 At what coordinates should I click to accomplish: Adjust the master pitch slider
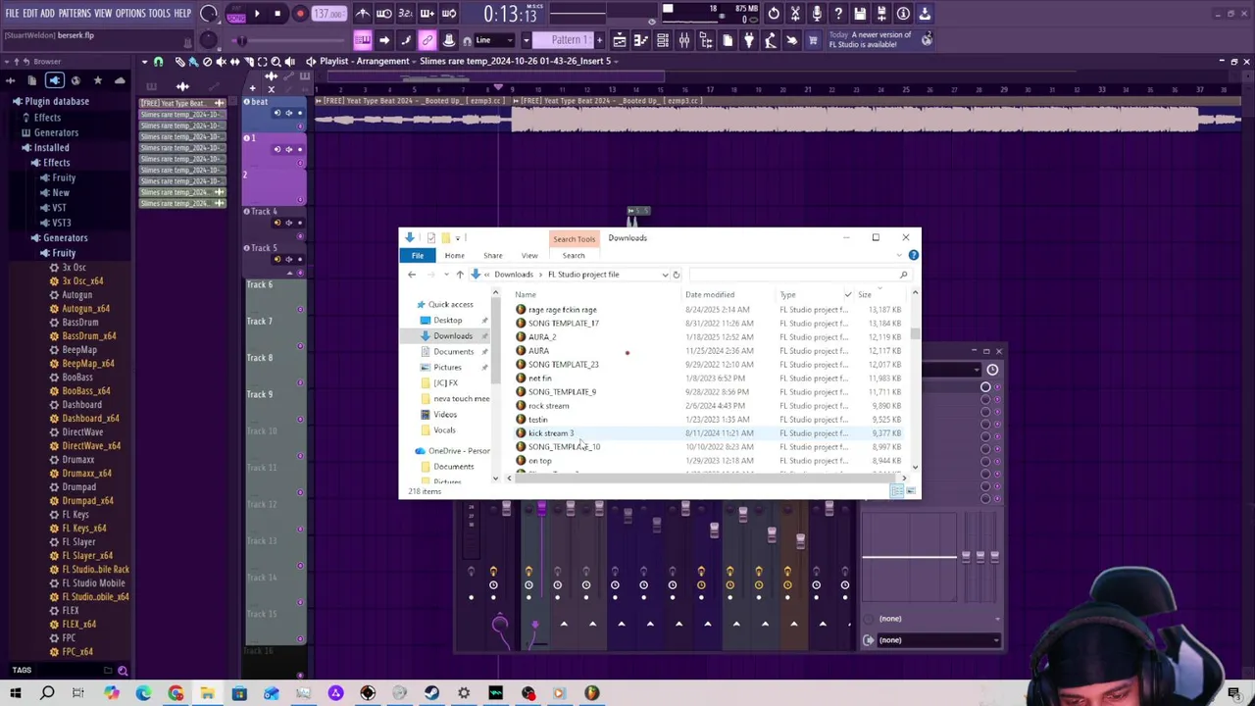click(x=241, y=40)
